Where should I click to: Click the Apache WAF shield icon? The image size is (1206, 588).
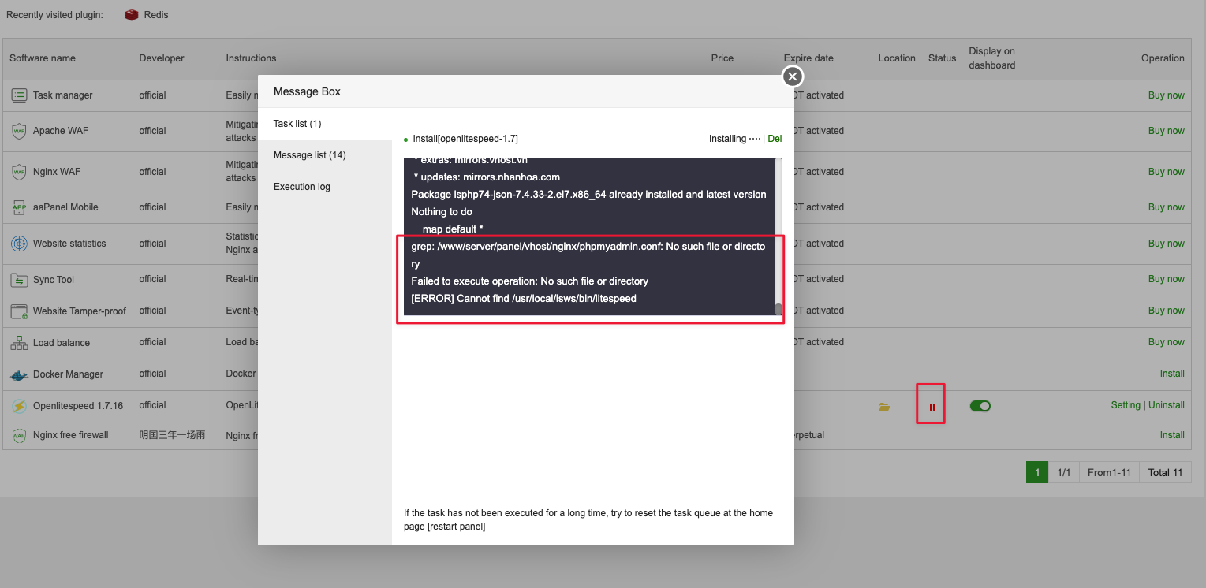[x=19, y=131]
